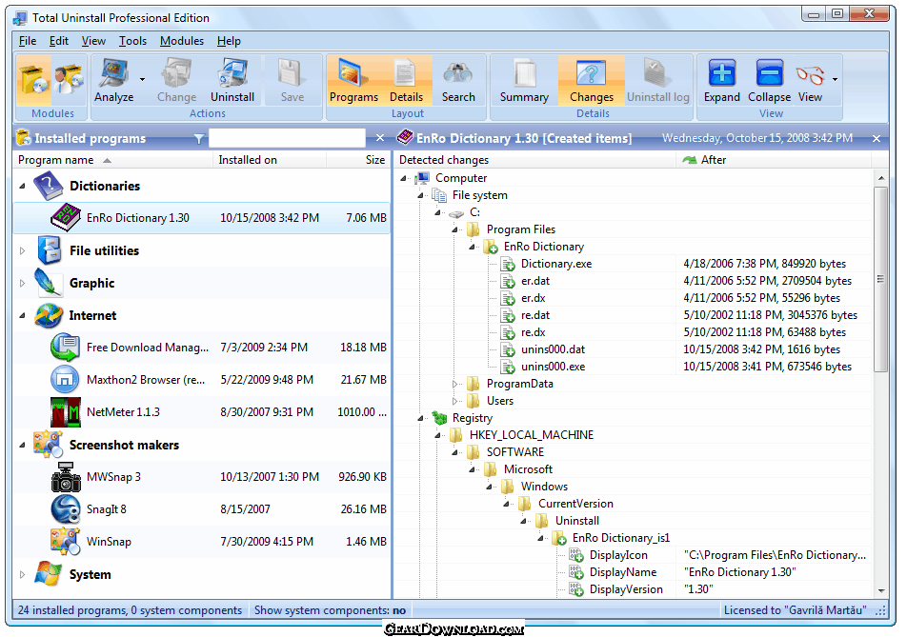
Task: Select the Registry node icon
Action: coord(439,418)
